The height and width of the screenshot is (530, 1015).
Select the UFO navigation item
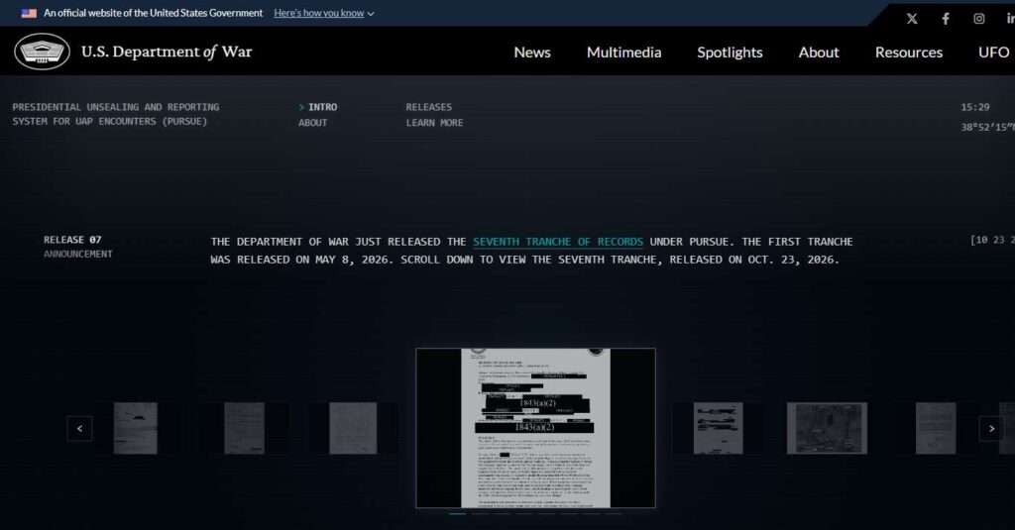993,53
